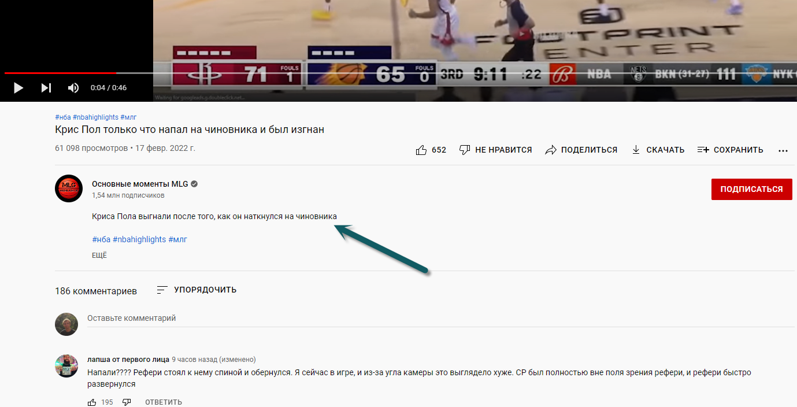Subscribe with the ПОДПИСАТЬСЯ button
The height and width of the screenshot is (407, 797).
point(751,189)
